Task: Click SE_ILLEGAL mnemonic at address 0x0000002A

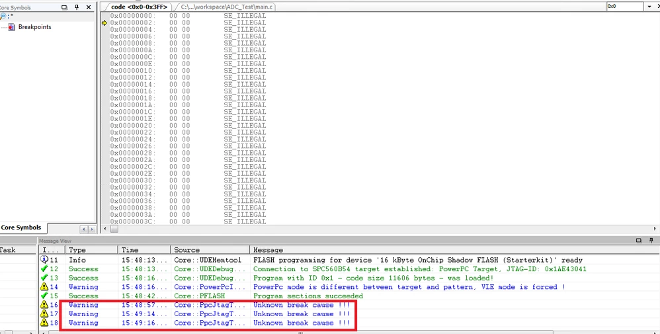Action: coord(245,160)
